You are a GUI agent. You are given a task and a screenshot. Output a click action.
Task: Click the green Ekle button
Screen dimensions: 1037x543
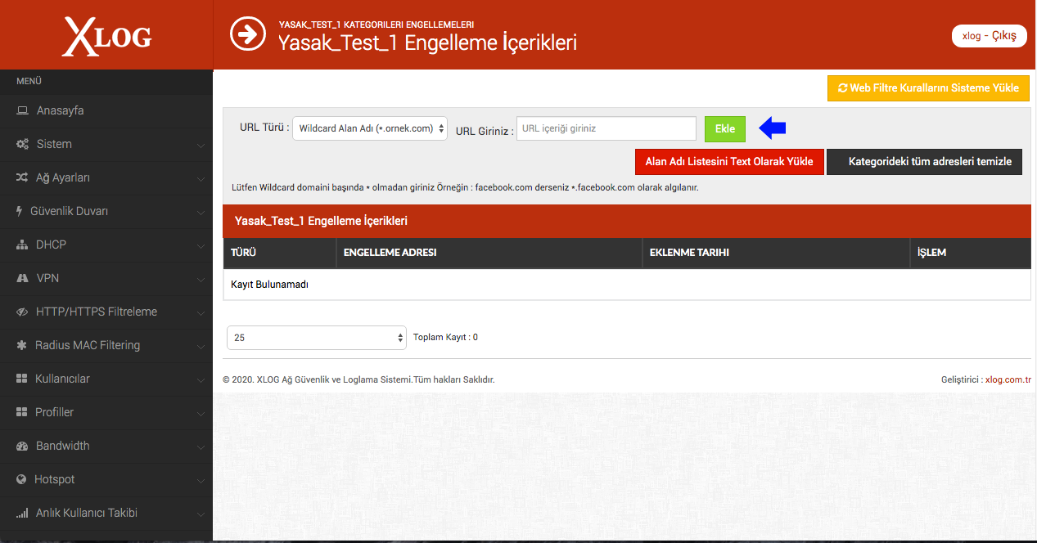point(725,128)
